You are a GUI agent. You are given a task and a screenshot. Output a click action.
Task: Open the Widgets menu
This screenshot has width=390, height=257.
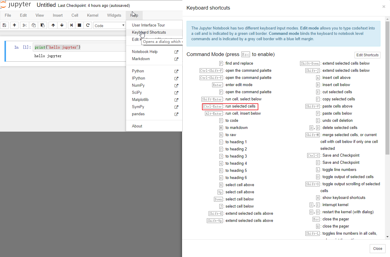[114, 15]
